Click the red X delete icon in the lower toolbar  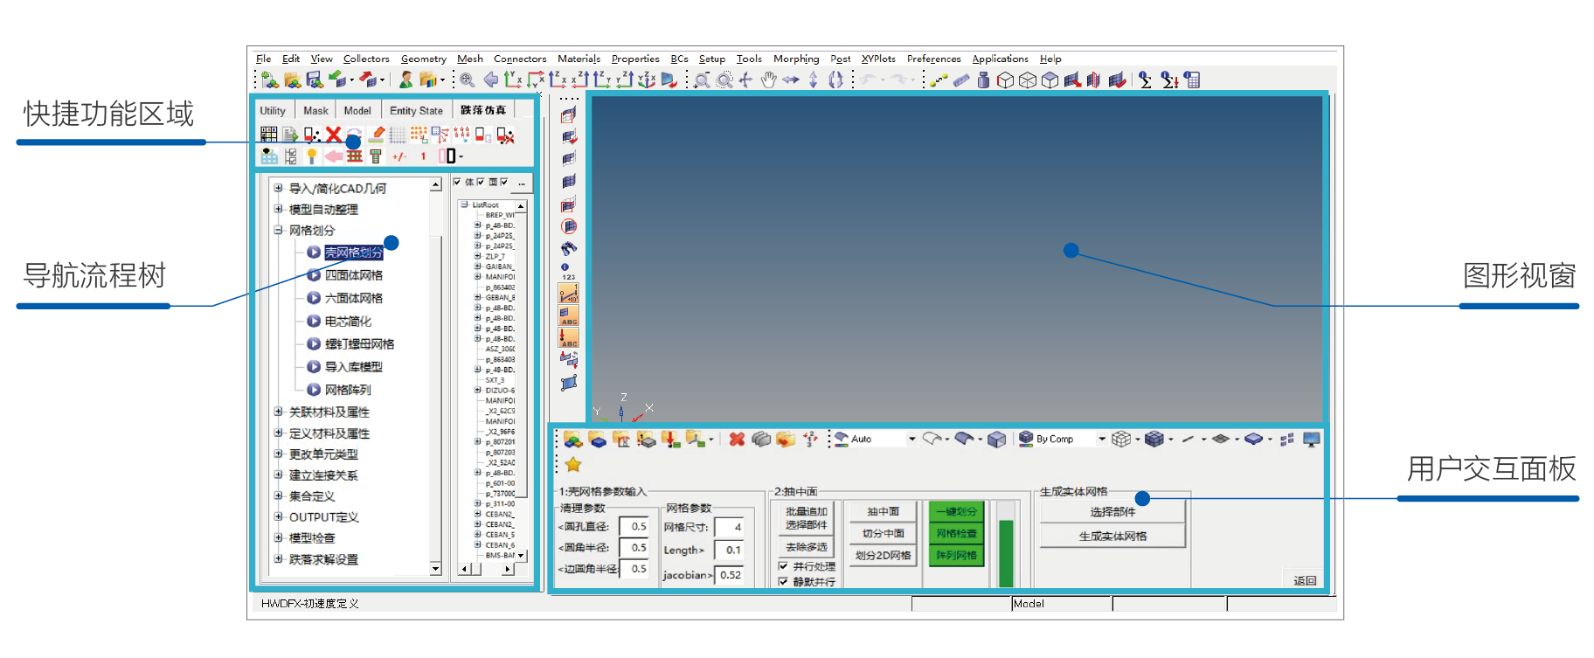click(738, 440)
